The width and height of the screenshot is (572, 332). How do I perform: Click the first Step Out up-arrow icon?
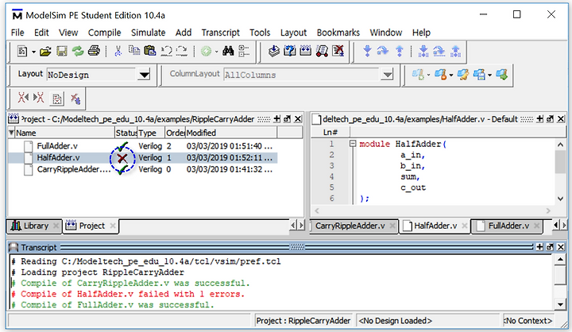pos(400,51)
